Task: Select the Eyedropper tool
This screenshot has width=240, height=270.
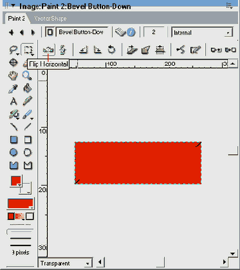Action: tap(13, 88)
